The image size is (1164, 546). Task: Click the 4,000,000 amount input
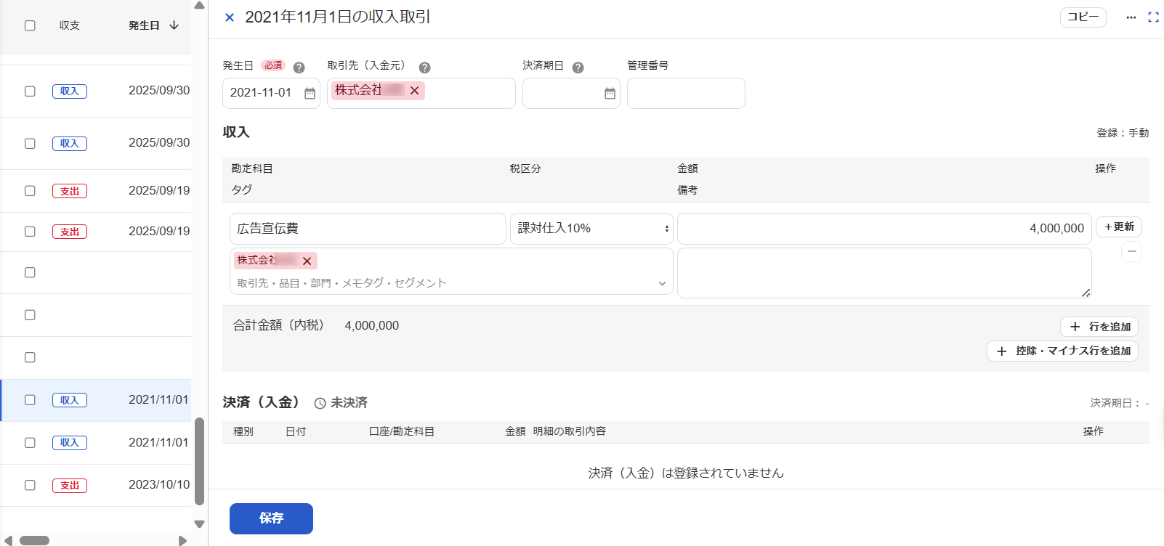[x=884, y=229]
